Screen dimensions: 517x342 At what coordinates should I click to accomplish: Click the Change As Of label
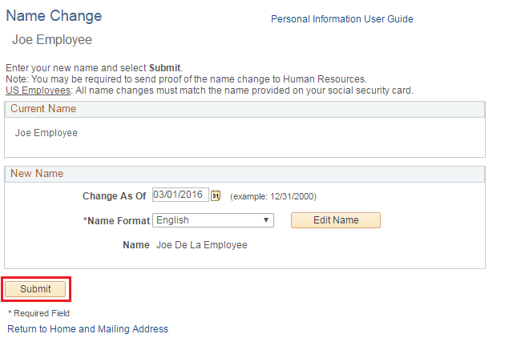(x=114, y=196)
